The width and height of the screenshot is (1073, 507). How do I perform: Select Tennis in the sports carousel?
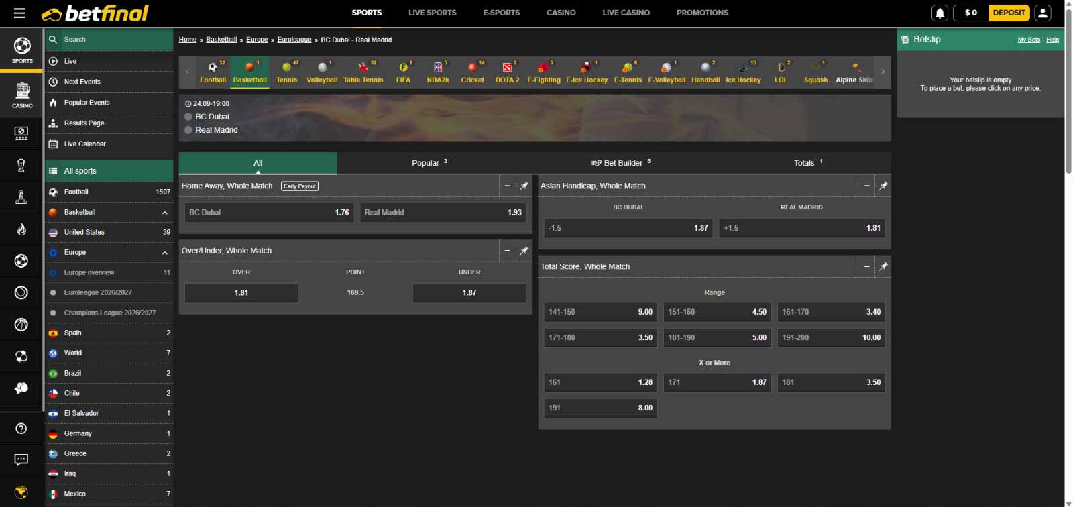pos(286,72)
